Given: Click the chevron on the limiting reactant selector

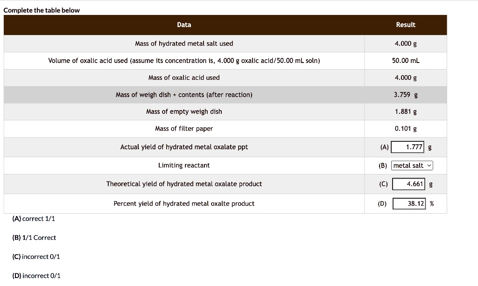Looking at the screenshot, I should 429,165.
